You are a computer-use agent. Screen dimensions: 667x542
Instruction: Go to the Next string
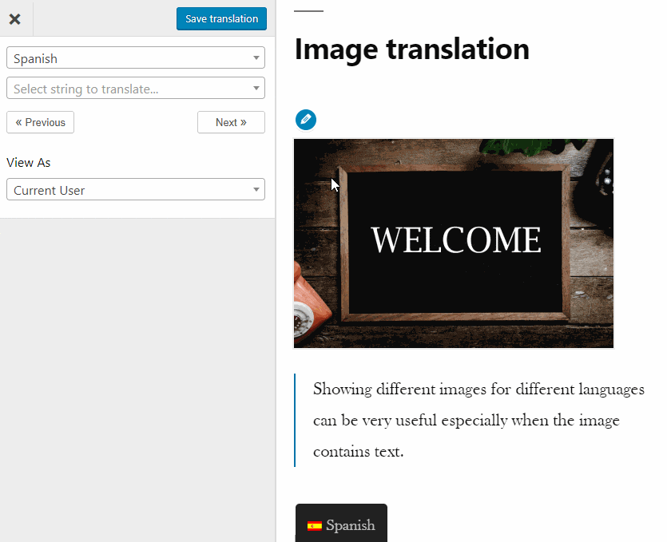pos(231,122)
